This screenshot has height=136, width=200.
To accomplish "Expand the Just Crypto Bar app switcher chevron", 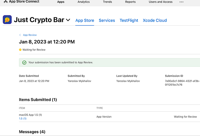I will pos(68,20).
